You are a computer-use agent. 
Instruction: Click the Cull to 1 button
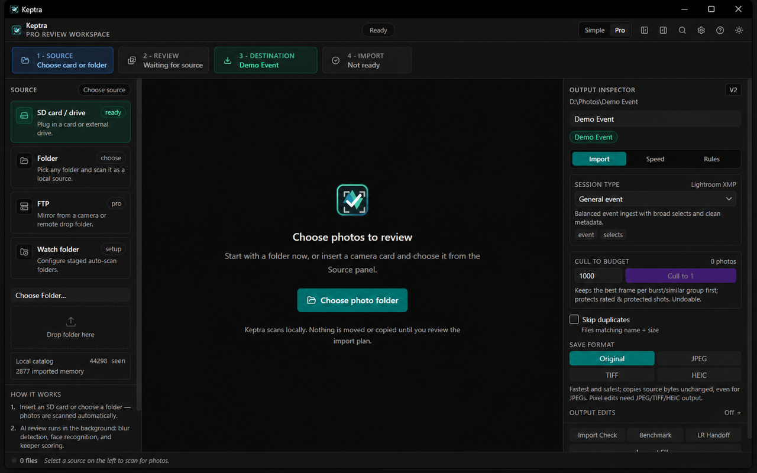coord(681,276)
